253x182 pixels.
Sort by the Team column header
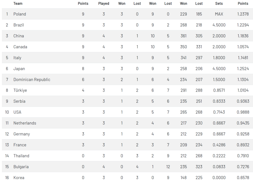[18, 3]
